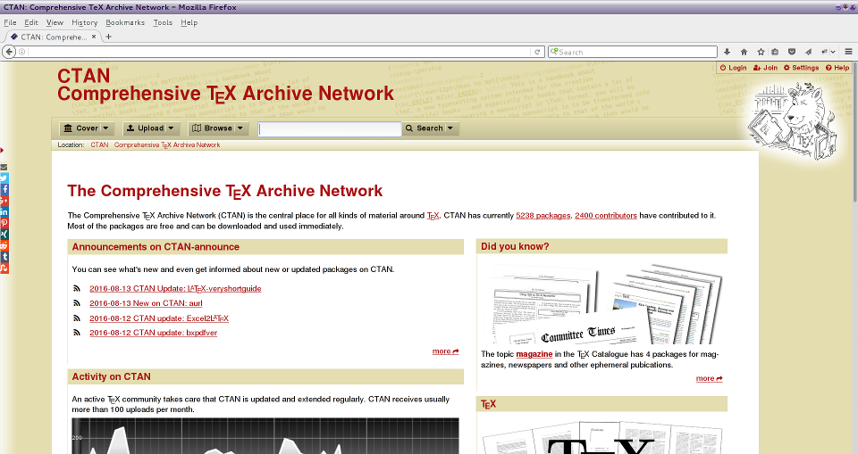This screenshot has height=454, width=858.
Task: Click the Pocket icon in the toolbar
Action: tap(791, 52)
